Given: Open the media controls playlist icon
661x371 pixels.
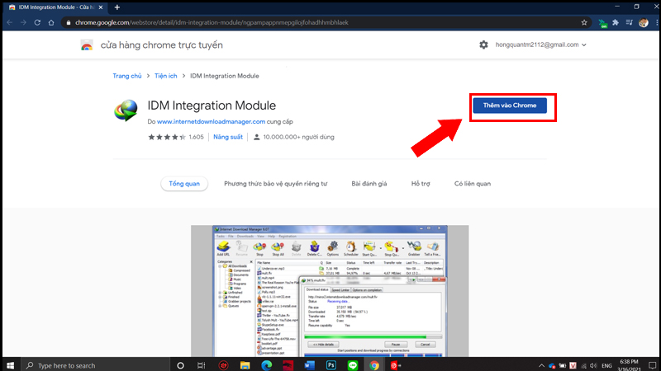Looking at the screenshot, I should click(629, 23).
